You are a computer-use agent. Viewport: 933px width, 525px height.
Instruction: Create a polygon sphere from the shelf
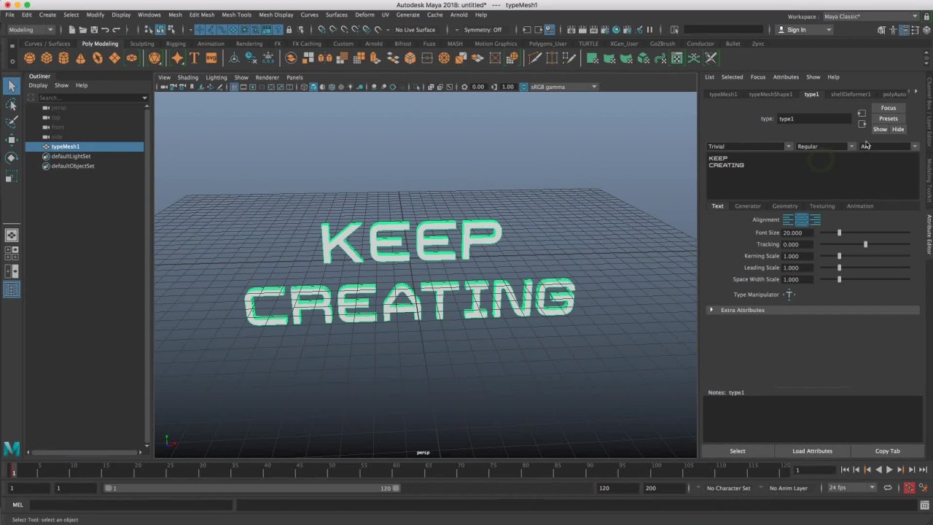(x=29, y=58)
